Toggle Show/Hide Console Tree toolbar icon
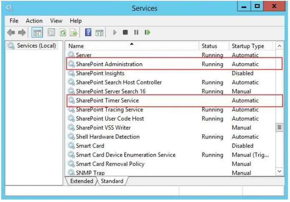Screen dimensions: 290x202 (37, 32)
